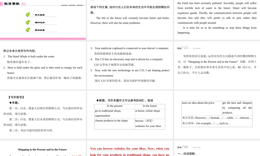This screenshot has width=260, height=156.
Task: Click the row 表示列举: For example…
Action: [206, 123]
